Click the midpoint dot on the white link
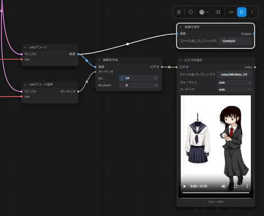264x216 pixels. pyautogui.click(x=128, y=44)
